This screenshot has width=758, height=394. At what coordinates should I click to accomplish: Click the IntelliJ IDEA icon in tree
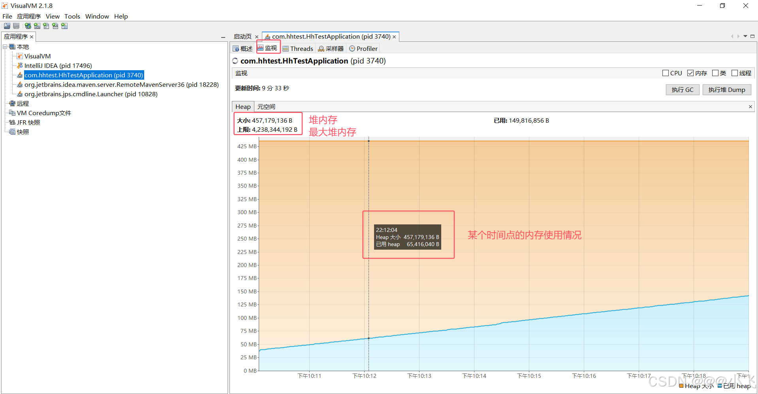pos(20,66)
